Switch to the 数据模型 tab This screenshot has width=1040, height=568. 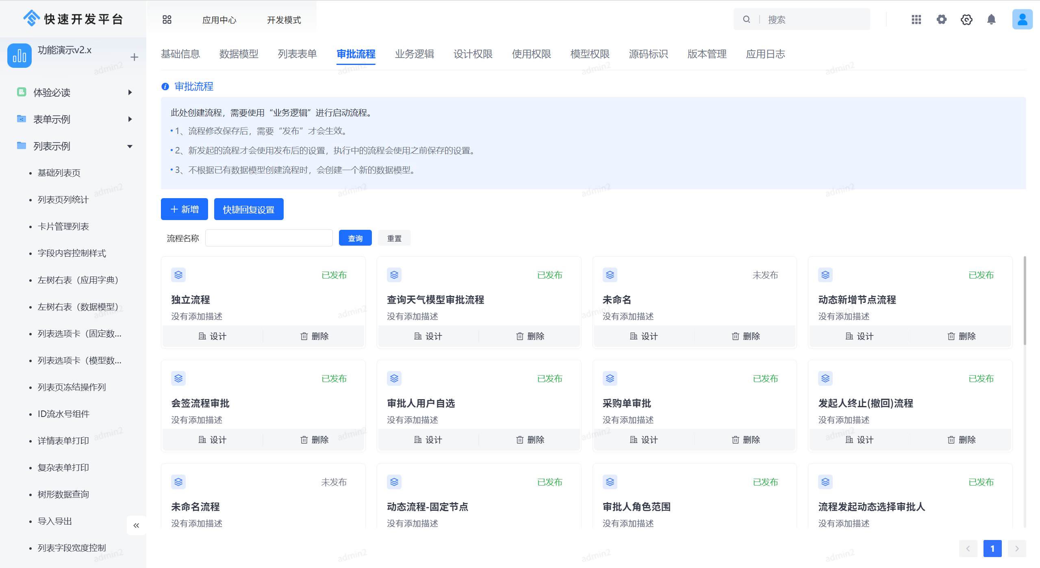tap(238, 54)
